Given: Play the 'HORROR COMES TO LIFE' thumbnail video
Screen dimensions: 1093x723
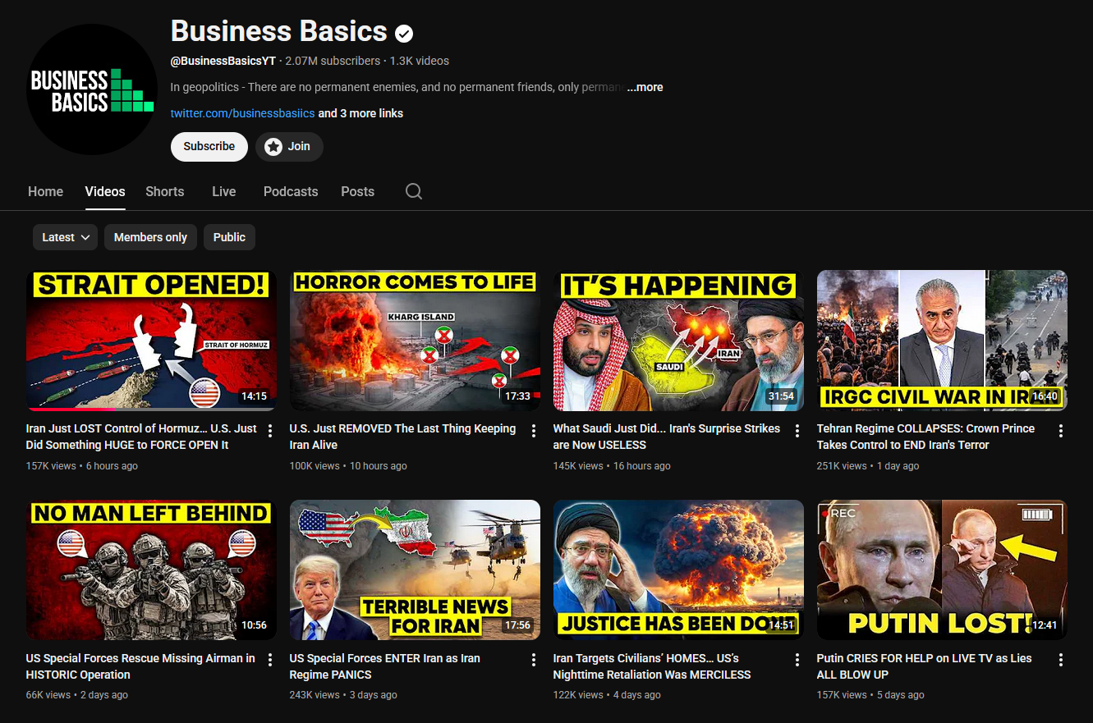Looking at the screenshot, I should (x=415, y=341).
